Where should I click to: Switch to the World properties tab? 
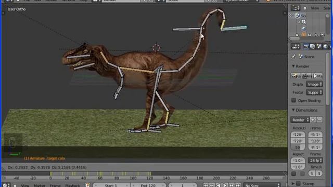[x=326, y=46]
